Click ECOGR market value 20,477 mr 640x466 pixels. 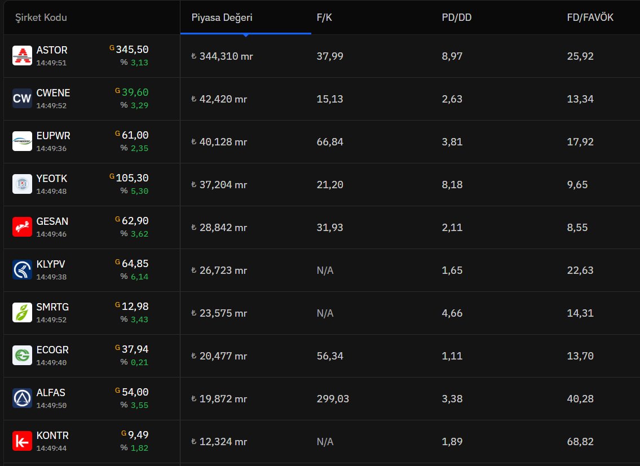219,356
